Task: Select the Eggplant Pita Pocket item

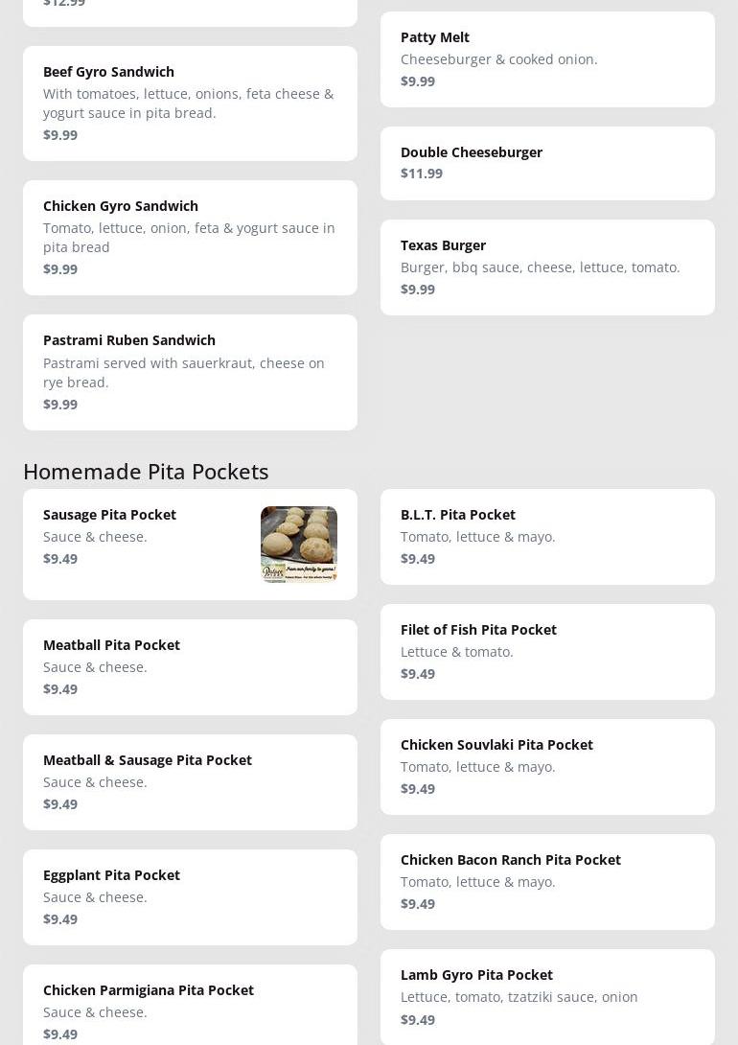Action: click(190, 896)
